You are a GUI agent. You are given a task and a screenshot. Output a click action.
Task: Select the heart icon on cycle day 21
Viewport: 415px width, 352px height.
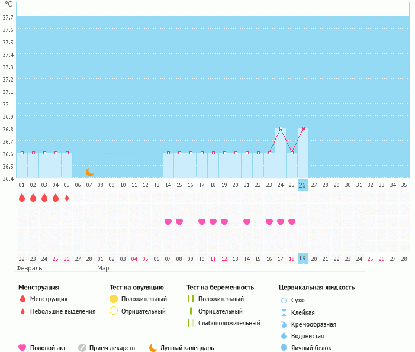tap(247, 222)
